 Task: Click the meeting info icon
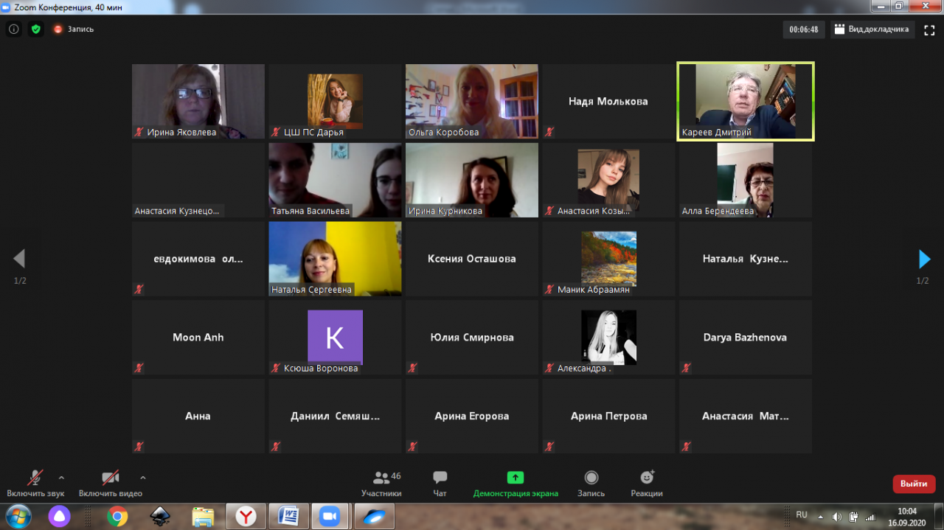[x=13, y=29]
